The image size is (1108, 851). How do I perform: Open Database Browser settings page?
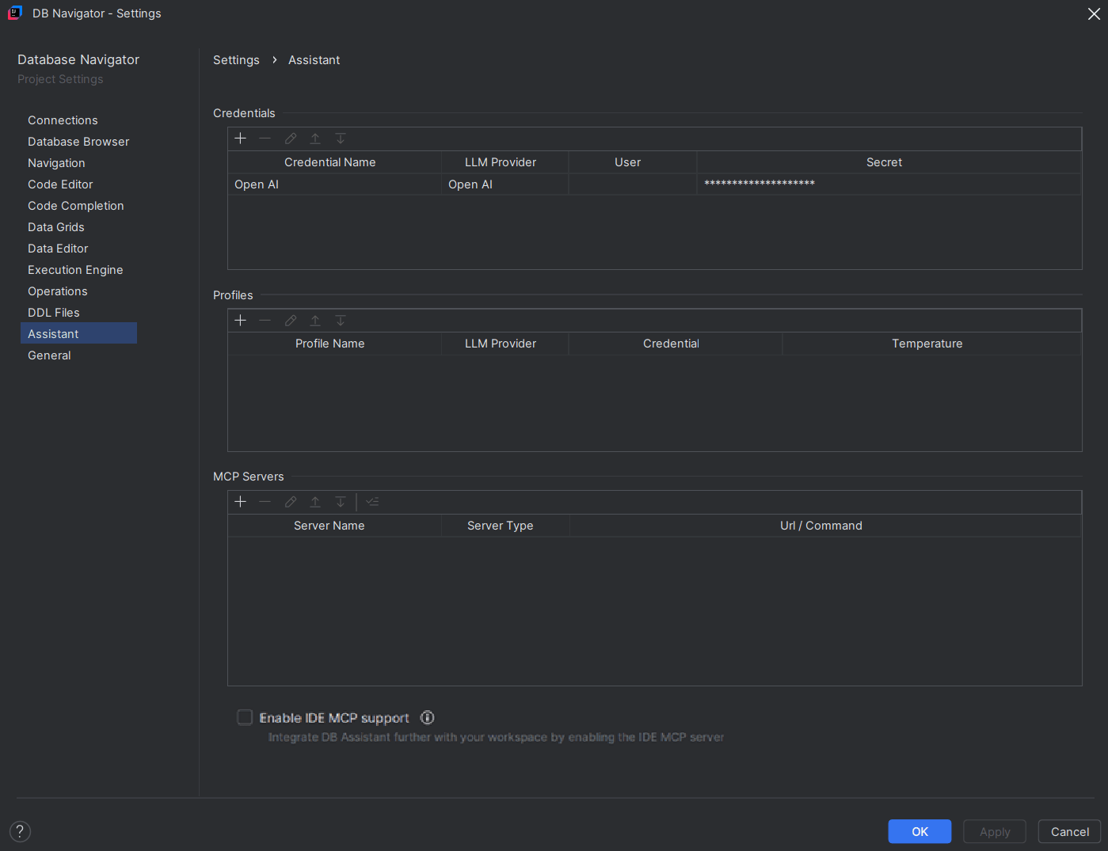click(78, 142)
